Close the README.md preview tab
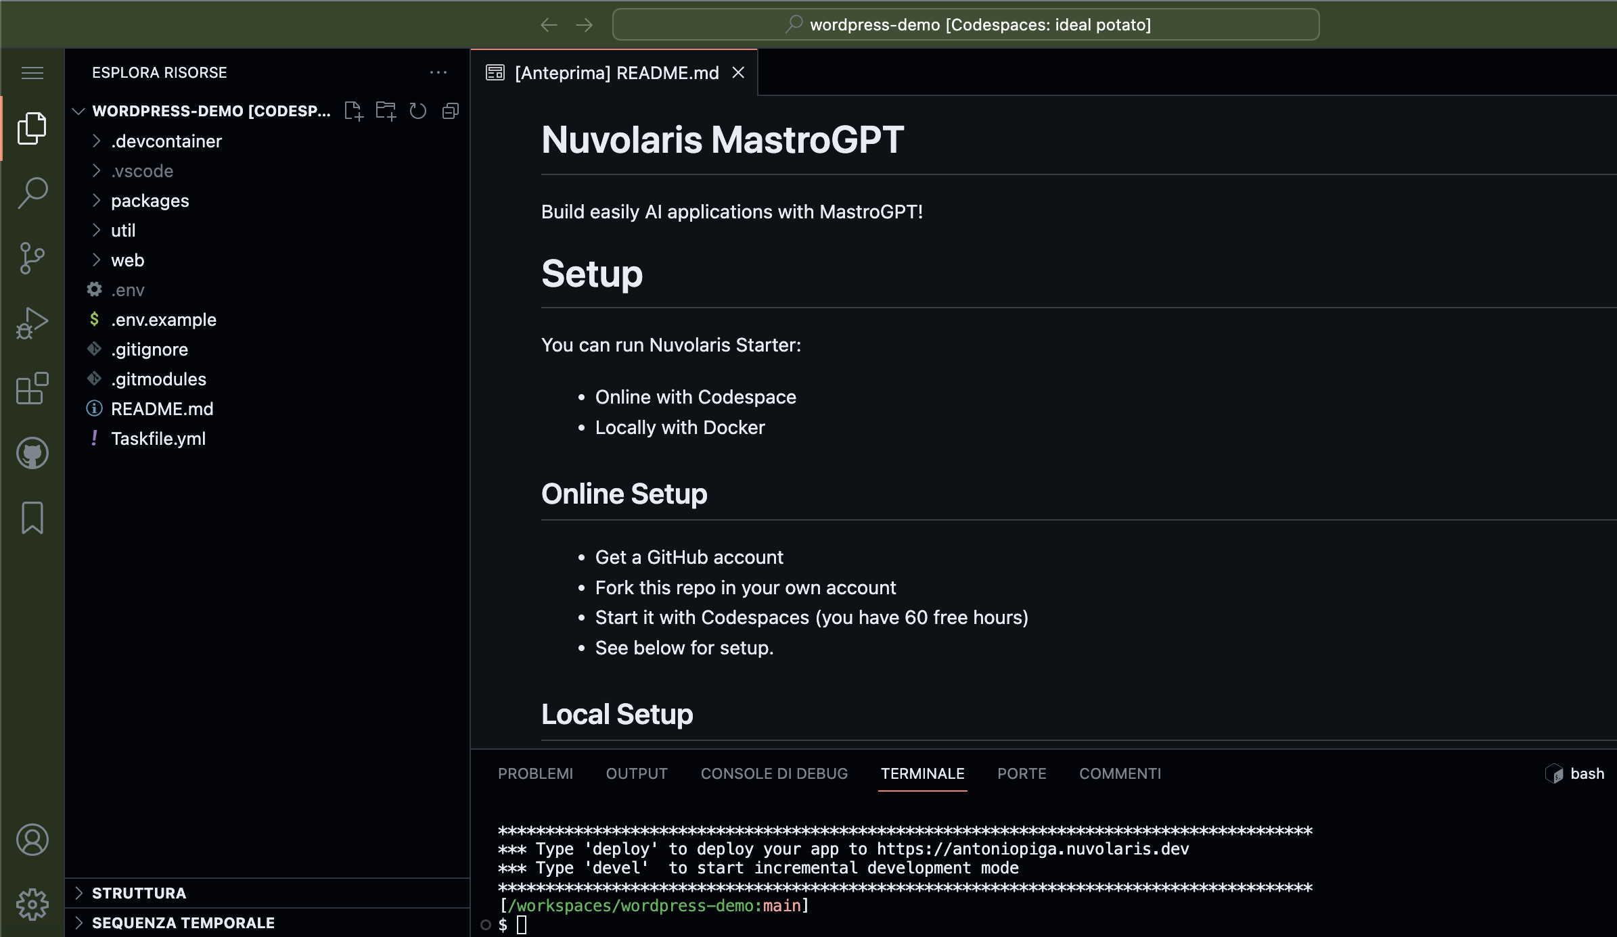The image size is (1617, 937). click(738, 72)
